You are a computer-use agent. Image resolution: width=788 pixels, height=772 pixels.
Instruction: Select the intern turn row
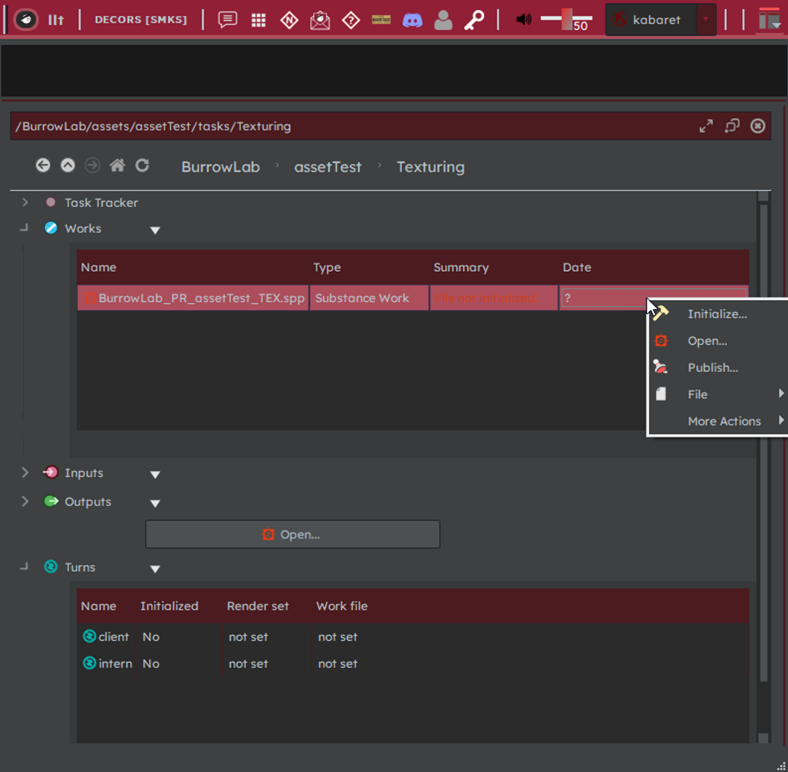click(413, 664)
